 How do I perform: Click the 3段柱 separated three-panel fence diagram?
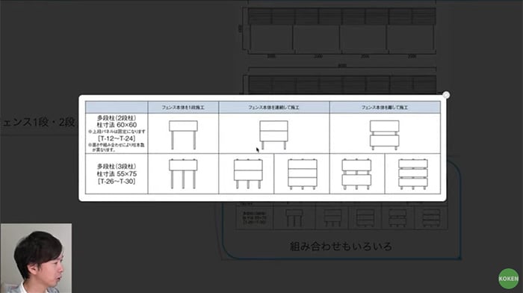click(413, 174)
